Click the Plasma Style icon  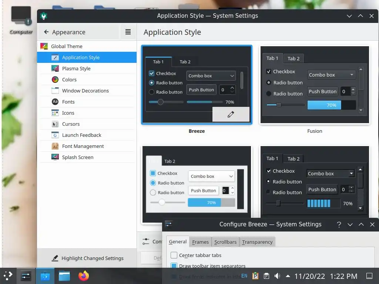[x=55, y=68]
